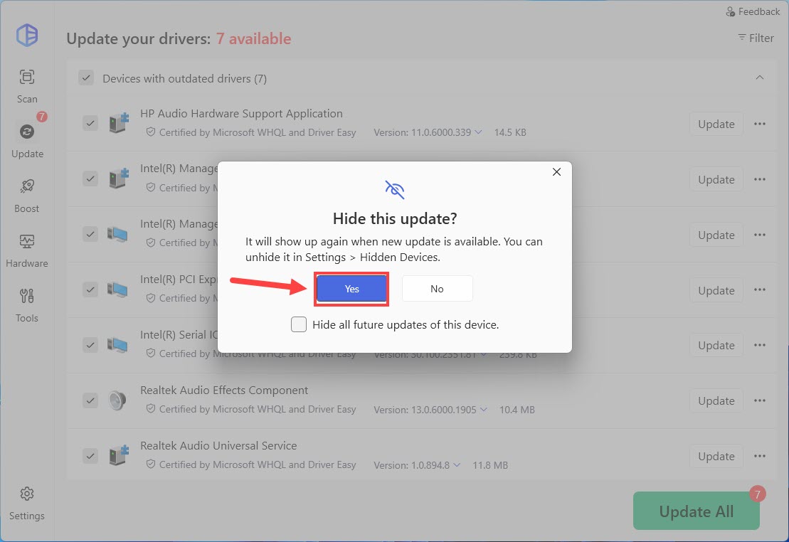
Task: Click Update All button
Action: 697,511
